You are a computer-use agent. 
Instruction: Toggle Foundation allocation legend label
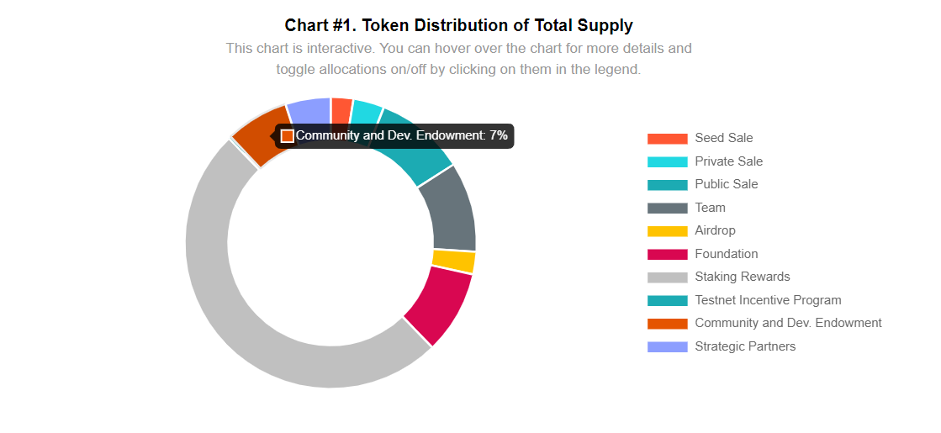click(x=727, y=254)
